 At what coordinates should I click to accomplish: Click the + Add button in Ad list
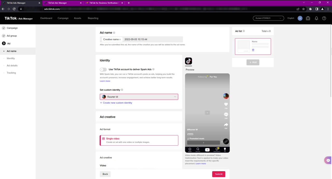(253, 62)
